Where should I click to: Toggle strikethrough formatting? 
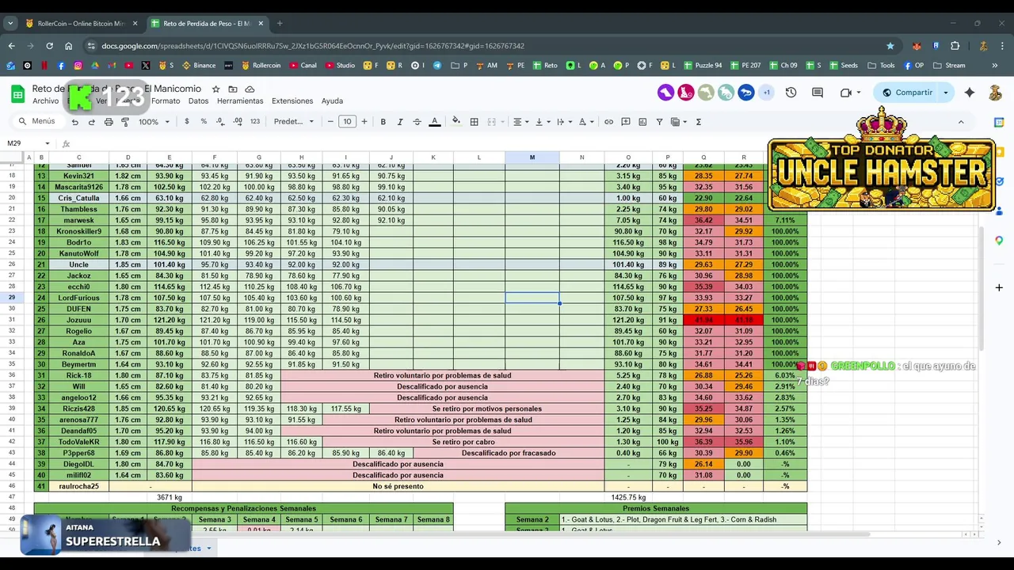point(417,122)
